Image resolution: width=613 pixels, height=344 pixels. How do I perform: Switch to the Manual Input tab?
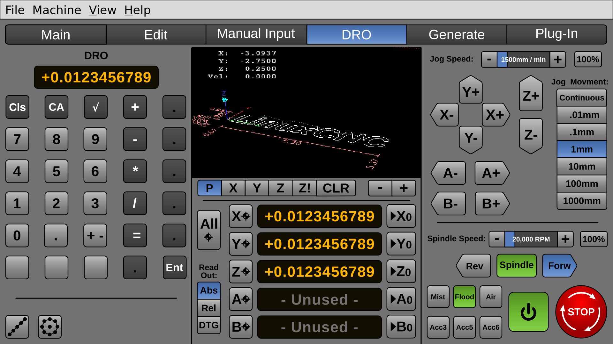(x=256, y=34)
